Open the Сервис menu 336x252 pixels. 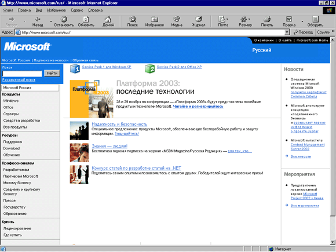click(76, 10)
